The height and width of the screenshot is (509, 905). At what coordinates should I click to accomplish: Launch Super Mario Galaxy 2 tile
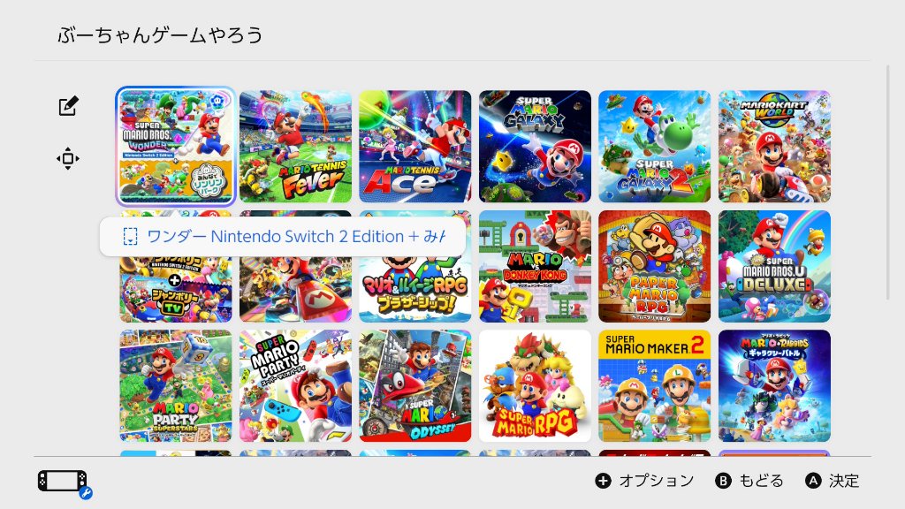pos(655,147)
